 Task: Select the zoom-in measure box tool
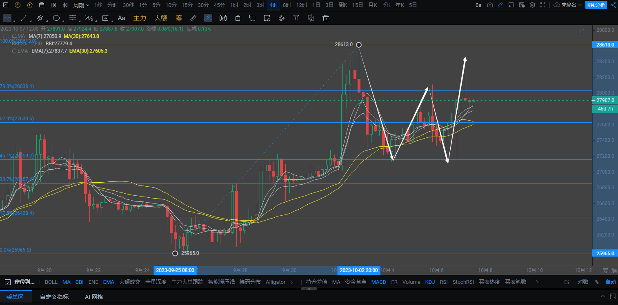click(x=105, y=18)
